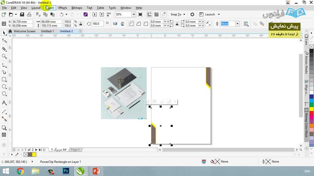Select the Ellipse tool
The image size is (314, 176).
coord(4,87)
